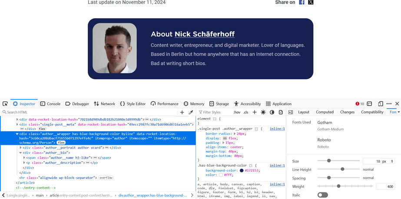The width and height of the screenshot is (401, 199).
Task: Toggle flex badge on single-post__meta node
Action: click(x=42, y=129)
